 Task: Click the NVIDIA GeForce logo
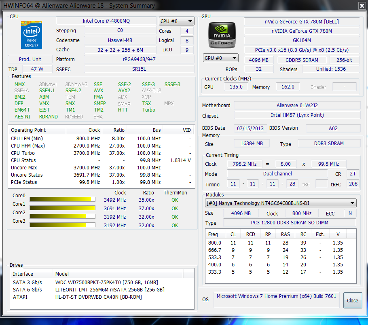222,35
